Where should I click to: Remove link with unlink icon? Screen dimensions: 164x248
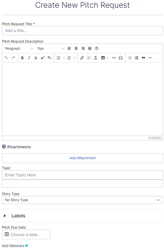point(89,58)
